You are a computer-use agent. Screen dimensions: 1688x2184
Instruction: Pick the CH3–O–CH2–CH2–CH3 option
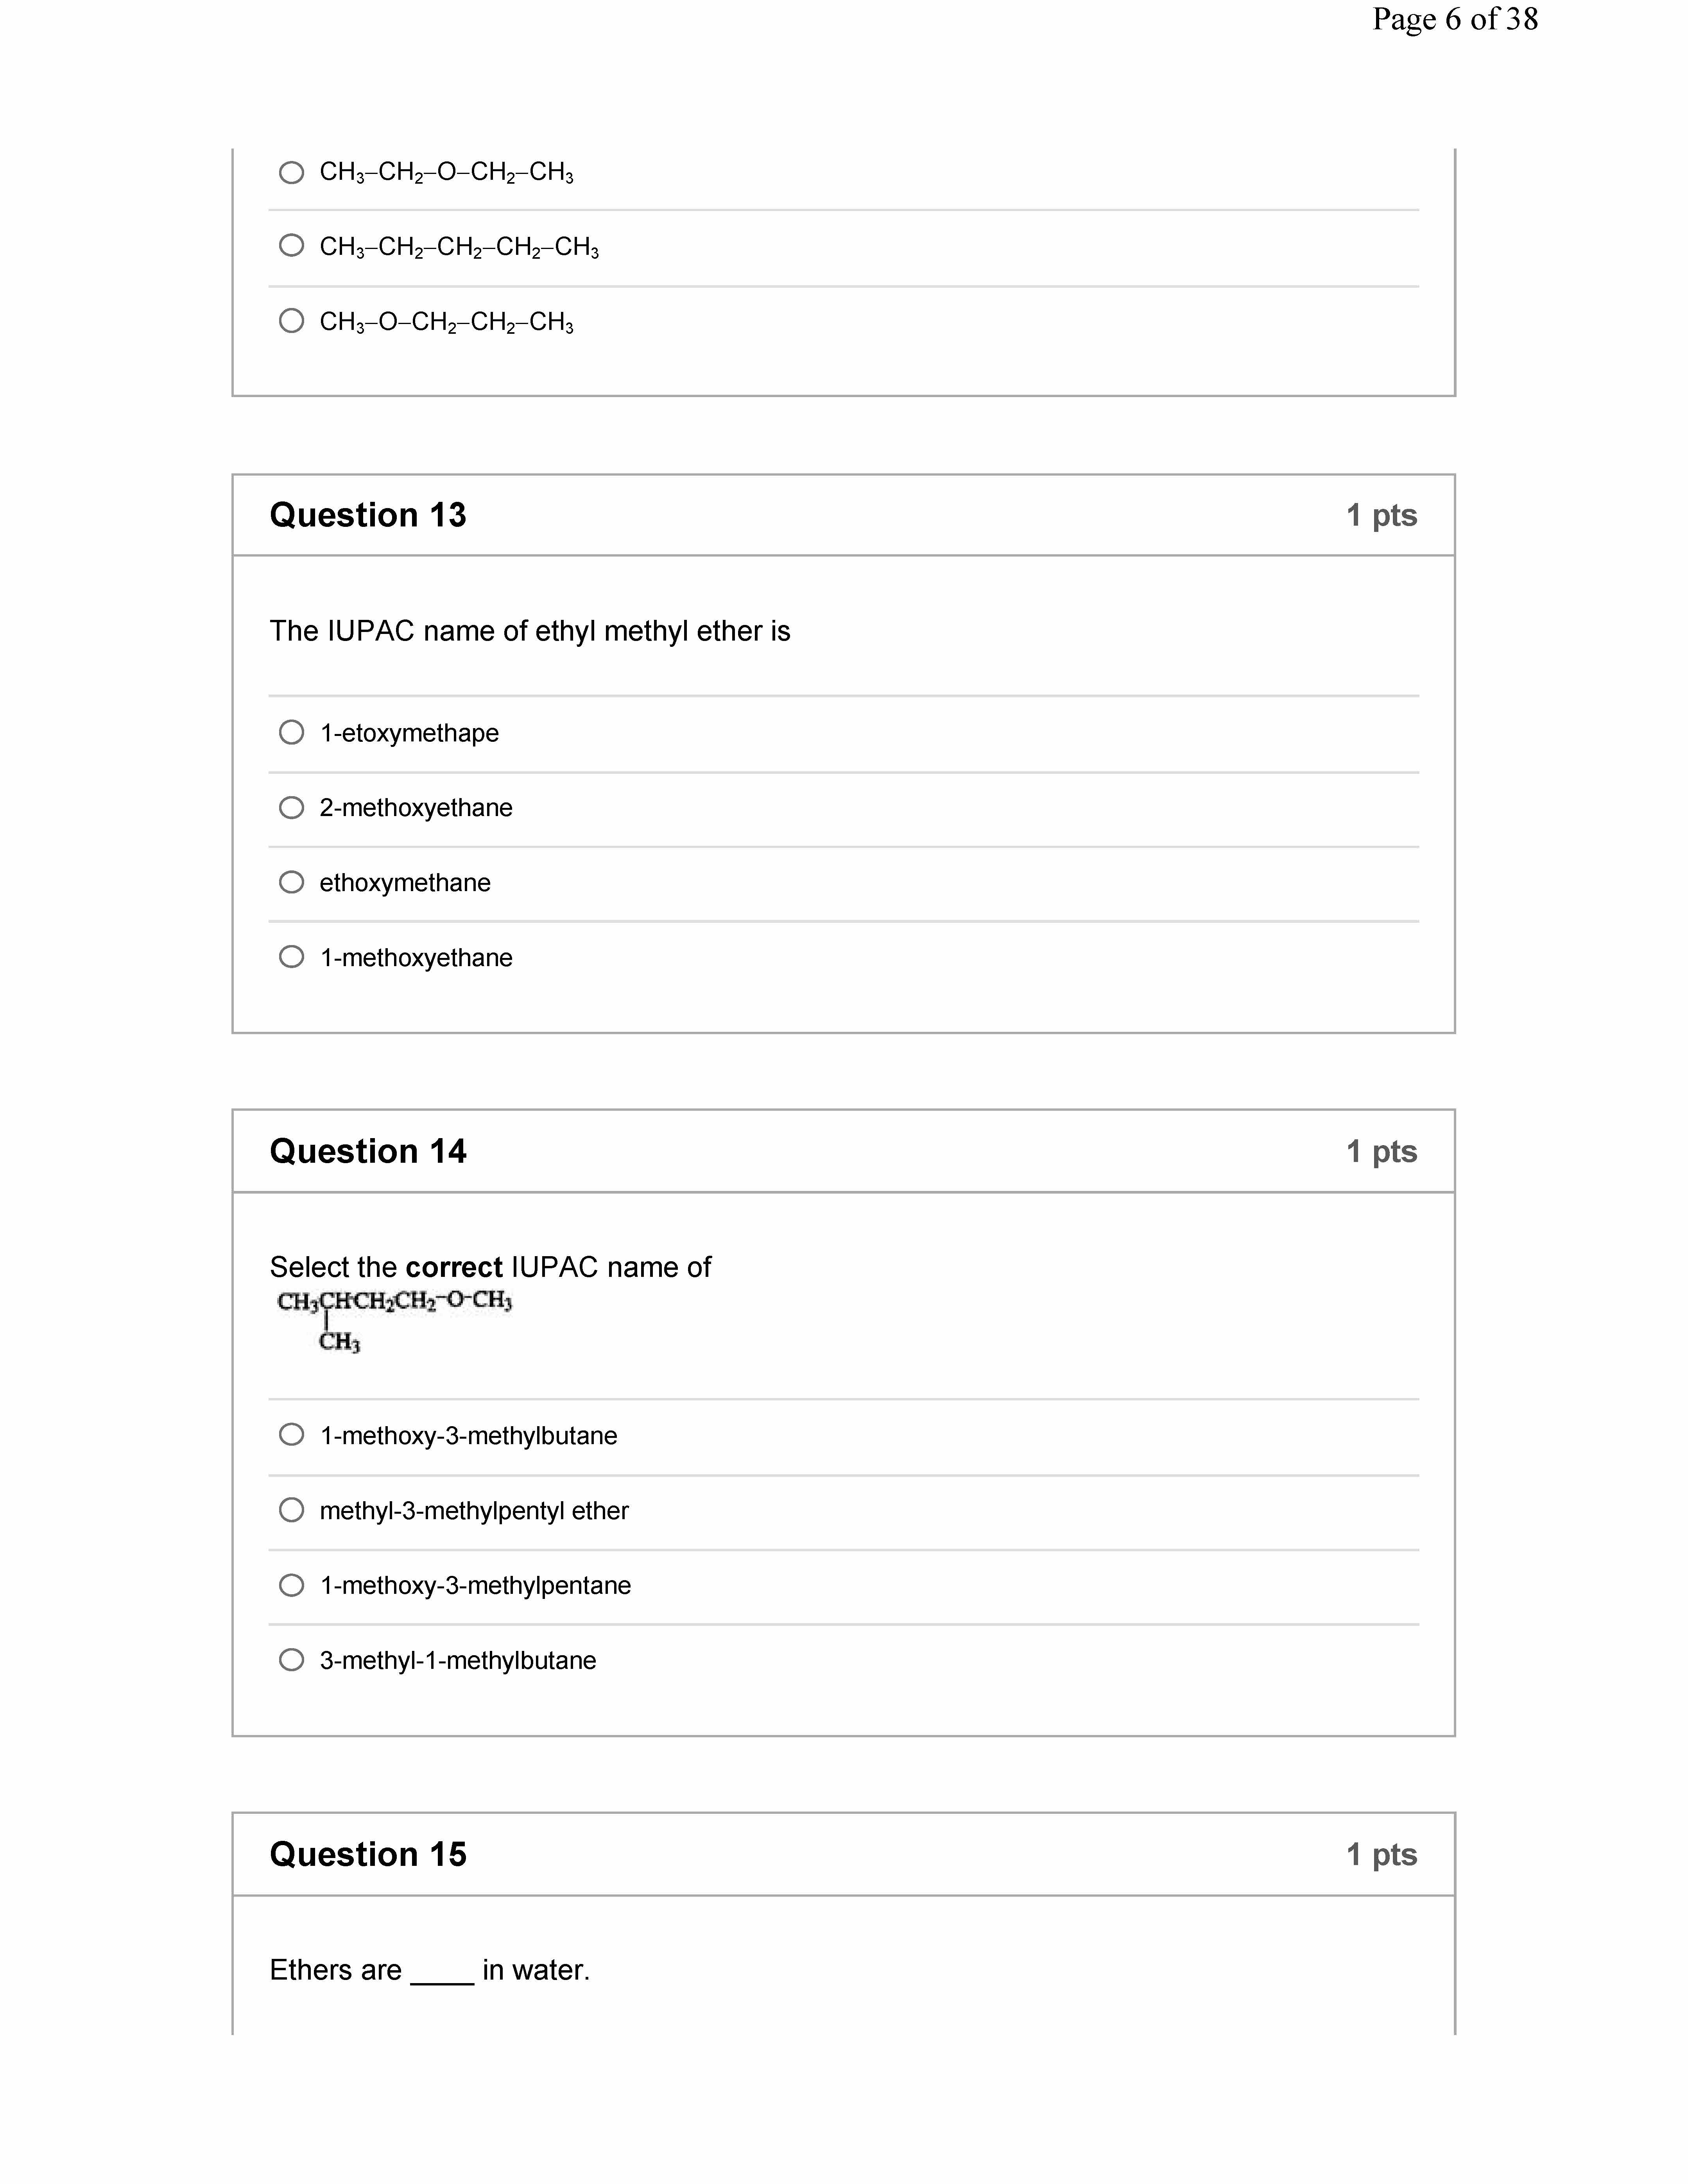(291, 321)
